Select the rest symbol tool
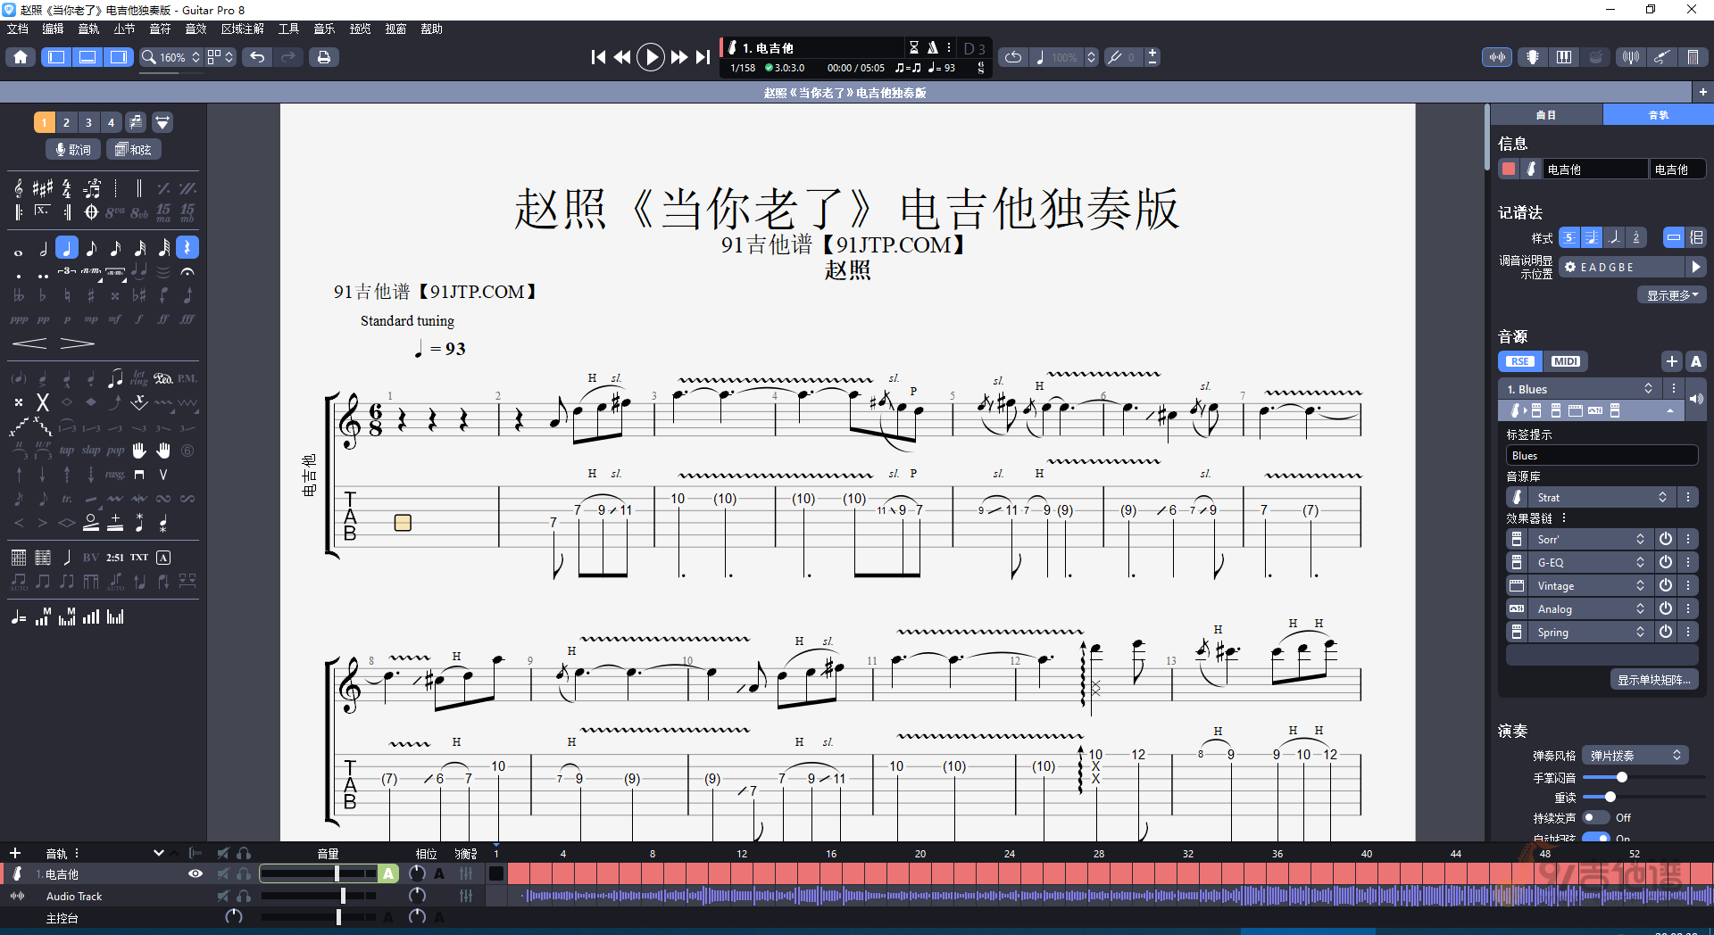The image size is (1714, 935). coord(187,248)
